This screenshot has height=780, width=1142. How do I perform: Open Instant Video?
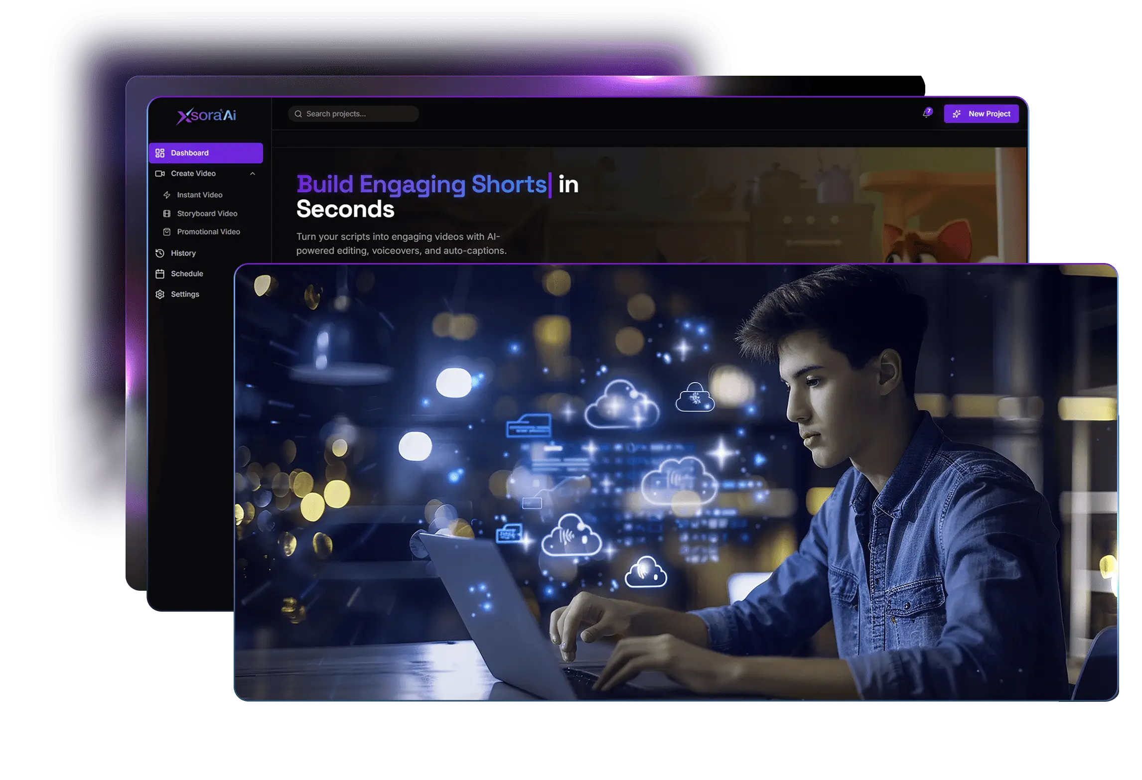pyautogui.click(x=199, y=195)
